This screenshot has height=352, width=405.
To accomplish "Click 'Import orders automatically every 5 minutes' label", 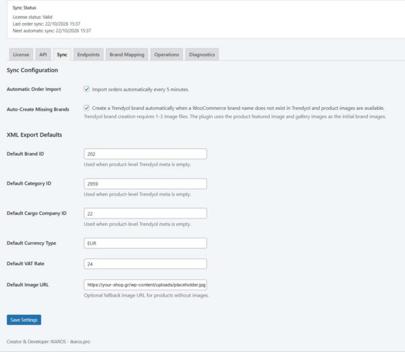I will 140,89.
